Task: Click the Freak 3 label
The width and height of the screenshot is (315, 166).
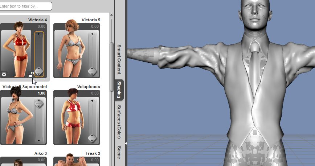Action: coord(93,153)
